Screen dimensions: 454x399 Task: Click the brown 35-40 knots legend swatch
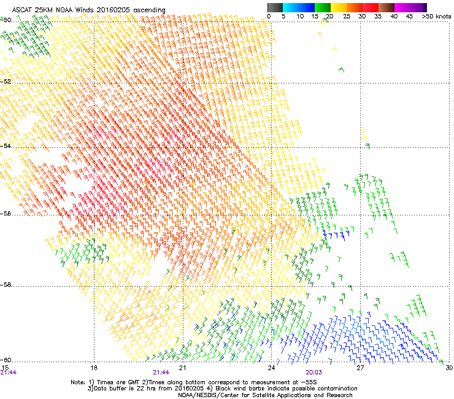[387, 7]
